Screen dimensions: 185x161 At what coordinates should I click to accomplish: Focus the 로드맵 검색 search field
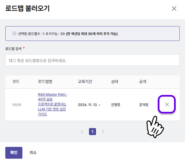pyautogui.click(x=92, y=60)
